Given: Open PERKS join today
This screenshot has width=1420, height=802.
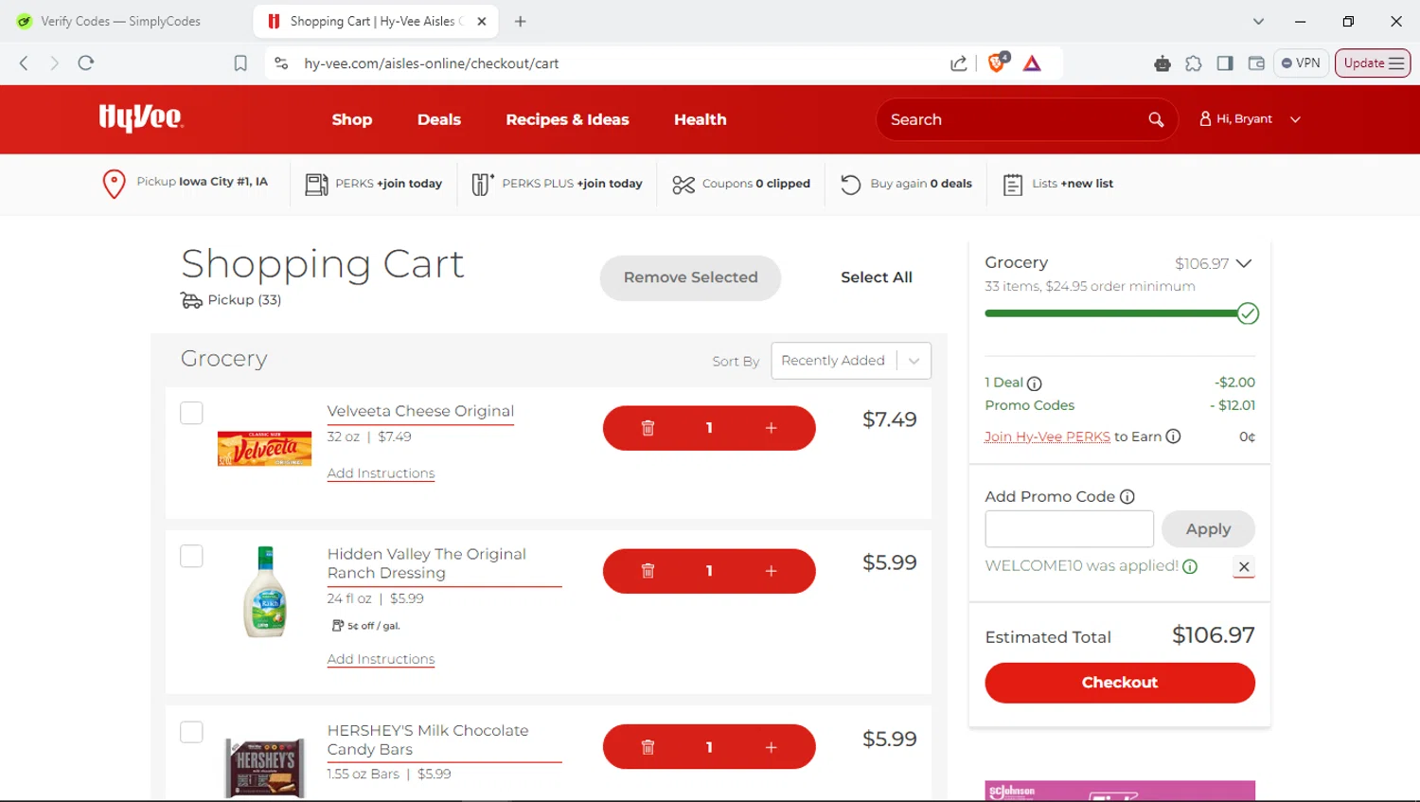Looking at the screenshot, I should tap(374, 184).
